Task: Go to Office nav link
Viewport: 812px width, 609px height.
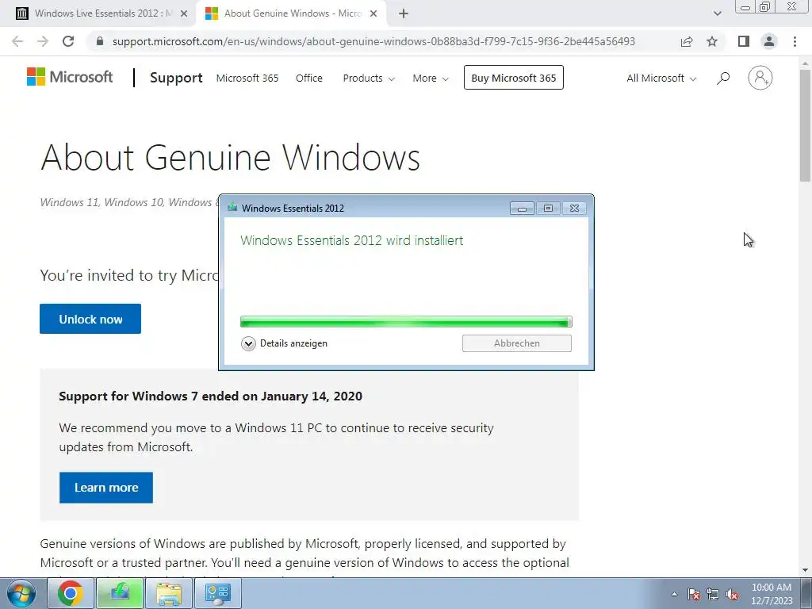Action: click(309, 79)
